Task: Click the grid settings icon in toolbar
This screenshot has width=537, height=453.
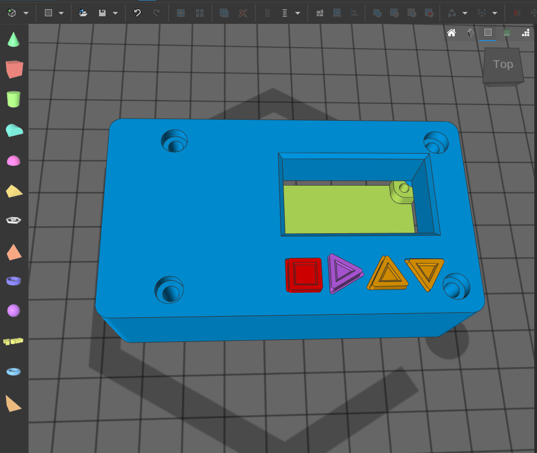Action: [x=48, y=13]
